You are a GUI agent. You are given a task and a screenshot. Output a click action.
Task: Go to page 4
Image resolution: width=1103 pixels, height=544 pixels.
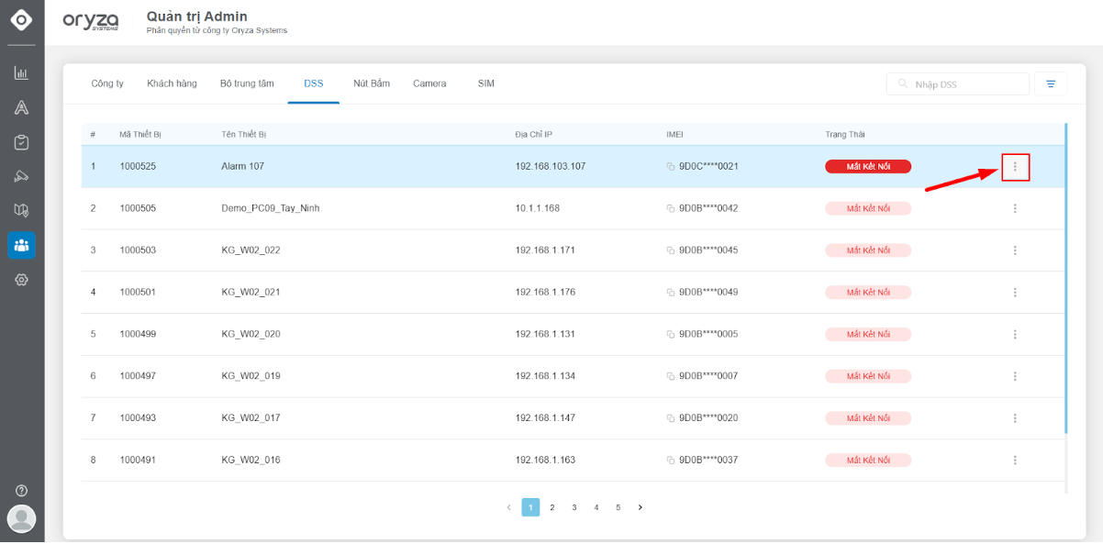tap(596, 507)
